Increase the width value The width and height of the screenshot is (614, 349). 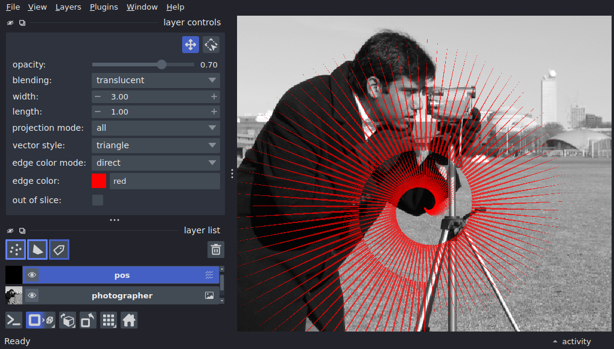[214, 96]
